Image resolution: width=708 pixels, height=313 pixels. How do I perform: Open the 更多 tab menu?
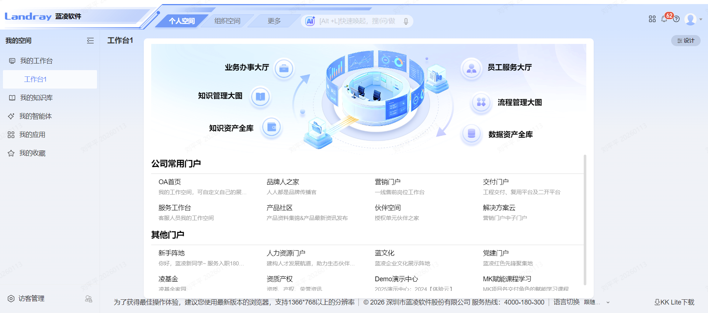tap(274, 21)
